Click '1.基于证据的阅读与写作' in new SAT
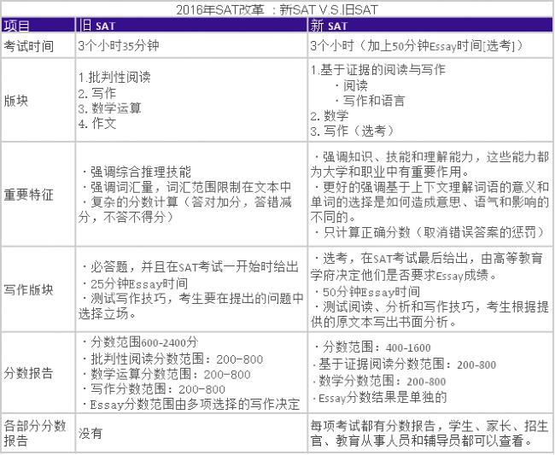The width and height of the screenshot is (555, 455). coord(378,69)
